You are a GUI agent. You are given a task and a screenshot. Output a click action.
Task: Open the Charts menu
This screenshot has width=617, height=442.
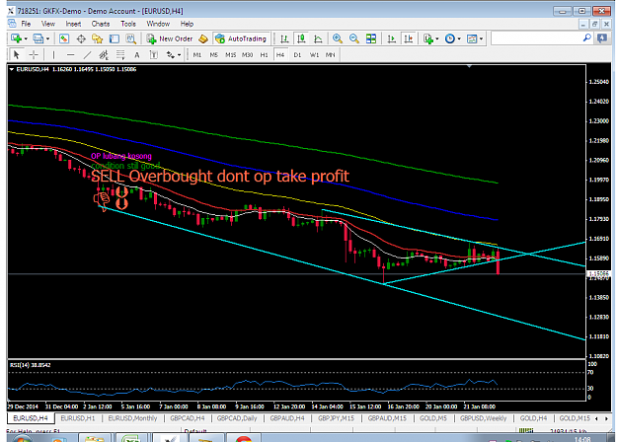point(101,24)
